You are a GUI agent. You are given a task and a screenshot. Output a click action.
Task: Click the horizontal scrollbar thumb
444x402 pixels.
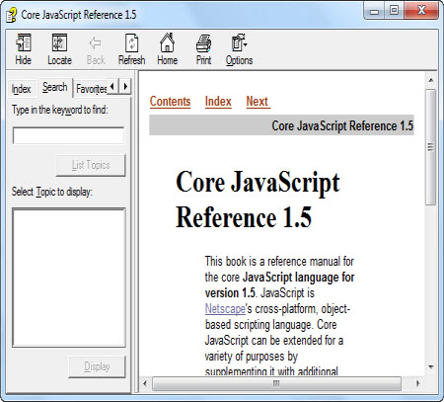coord(276,383)
